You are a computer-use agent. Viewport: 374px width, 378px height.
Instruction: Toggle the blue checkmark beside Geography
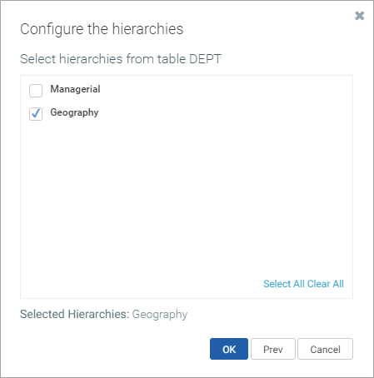click(x=36, y=114)
